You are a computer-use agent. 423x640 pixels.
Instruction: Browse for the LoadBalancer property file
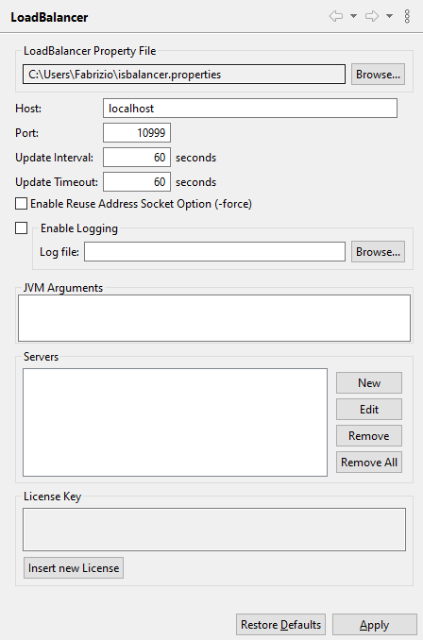378,75
